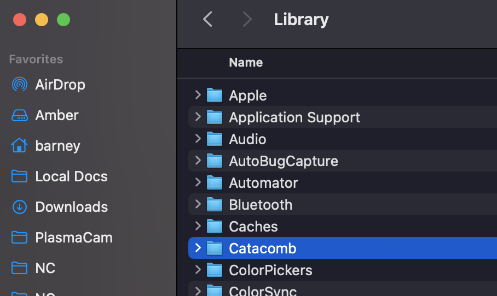Open NC in the Favorites sidebar
The width and height of the screenshot is (497, 296).
click(45, 268)
